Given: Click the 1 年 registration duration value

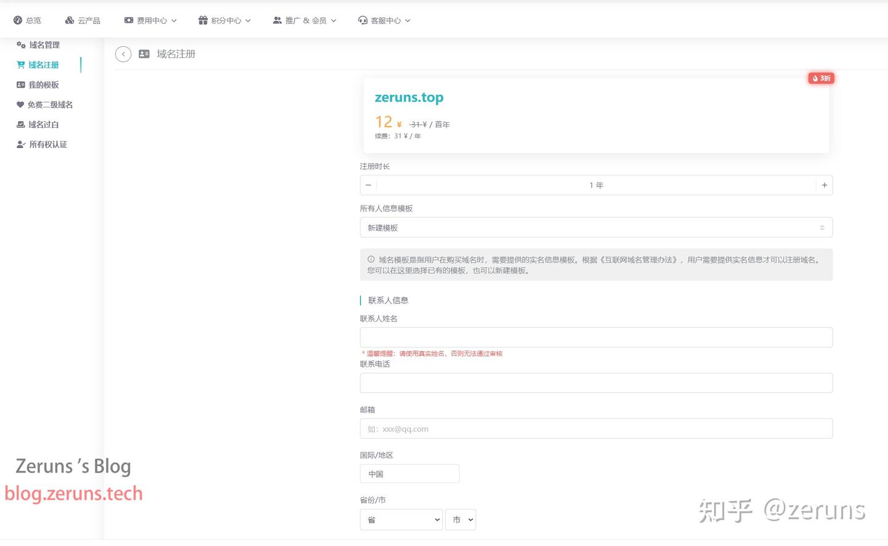Looking at the screenshot, I should tap(596, 185).
